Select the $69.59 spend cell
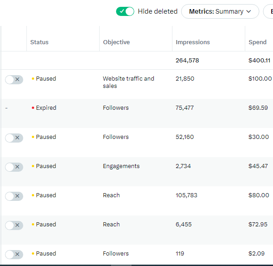This screenshot has height=266, width=273. (x=258, y=108)
